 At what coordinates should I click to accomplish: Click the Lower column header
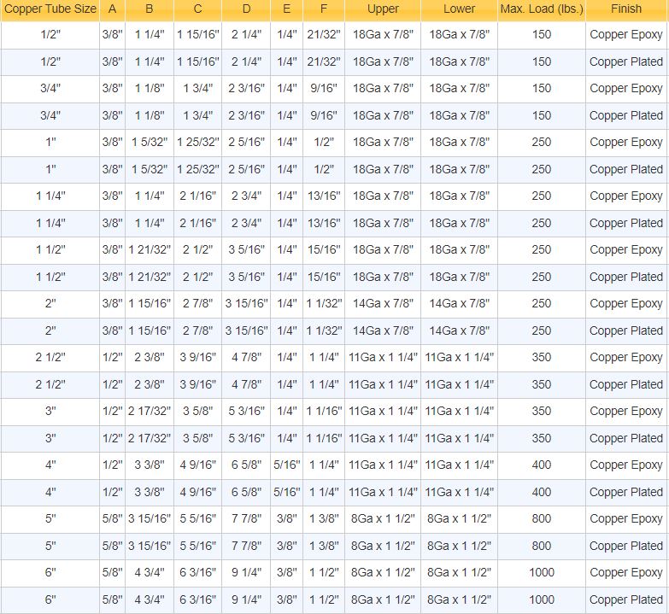click(x=459, y=9)
